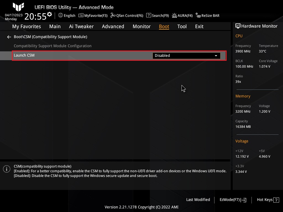Image resolution: width=283 pixels, height=212 pixels.
Task: Click the 20:55 clock display
Action: coord(35,17)
